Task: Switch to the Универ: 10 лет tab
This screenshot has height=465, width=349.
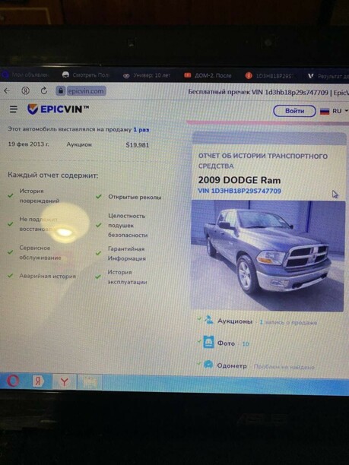Action: pos(148,75)
